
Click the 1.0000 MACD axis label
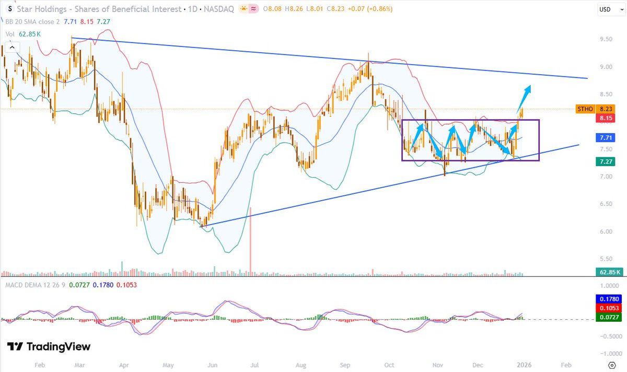tap(609, 286)
